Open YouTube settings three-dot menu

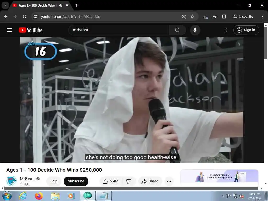(226, 30)
